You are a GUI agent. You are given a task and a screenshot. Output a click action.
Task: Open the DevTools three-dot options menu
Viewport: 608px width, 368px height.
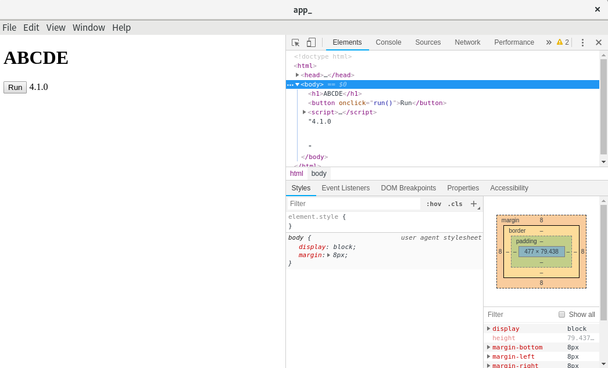(x=582, y=42)
